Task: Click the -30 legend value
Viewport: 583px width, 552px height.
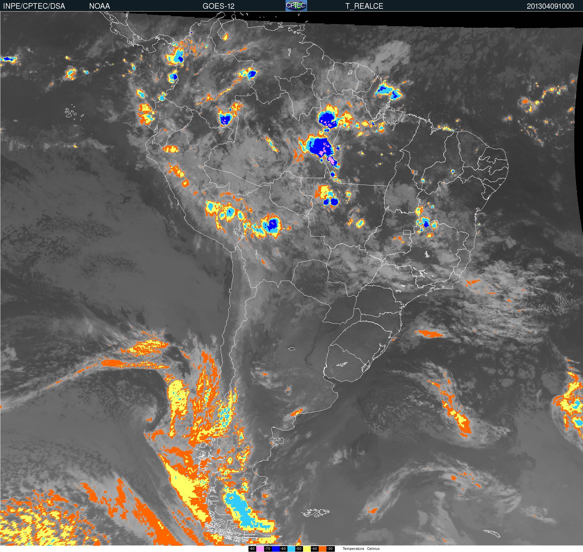Action: [x=330, y=549]
